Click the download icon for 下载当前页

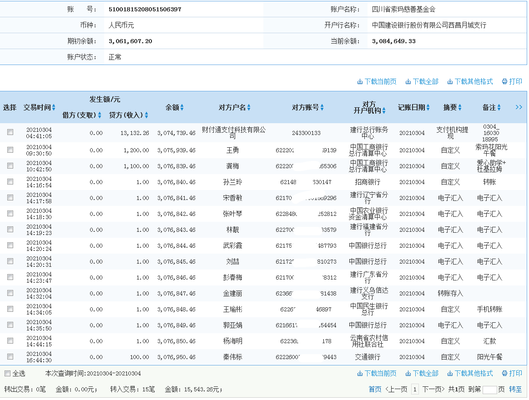click(360, 81)
